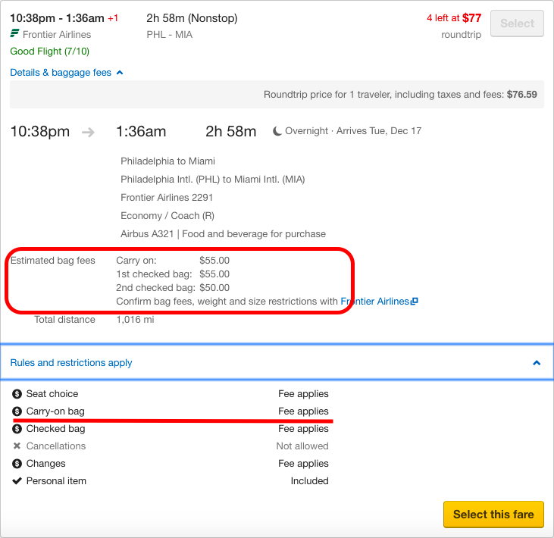554x538 pixels.
Task: Click the X icon beside Cancellations
Action: [17, 446]
